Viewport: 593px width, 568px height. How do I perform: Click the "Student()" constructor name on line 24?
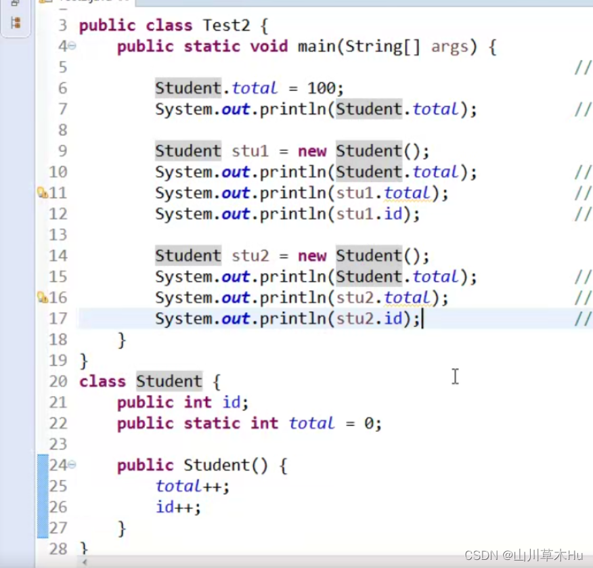coord(226,465)
